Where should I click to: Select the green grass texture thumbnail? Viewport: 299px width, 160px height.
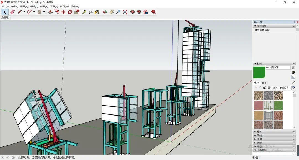click(x=278, y=105)
